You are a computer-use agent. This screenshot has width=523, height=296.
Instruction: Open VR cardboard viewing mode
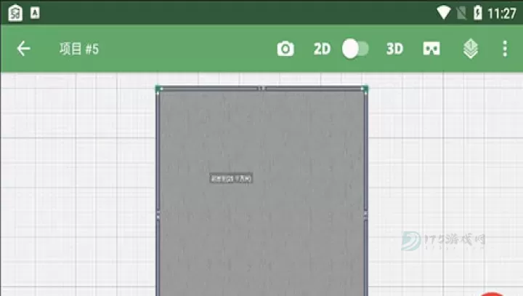[x=431, y=49]
